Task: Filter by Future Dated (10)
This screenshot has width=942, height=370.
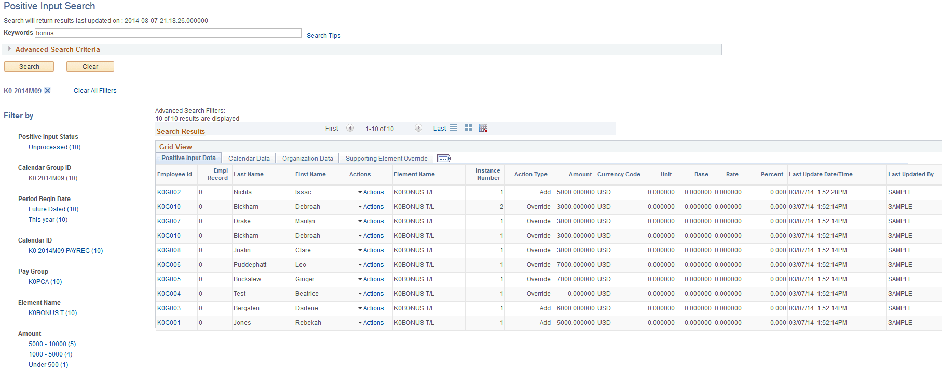Action: [53, 209]
